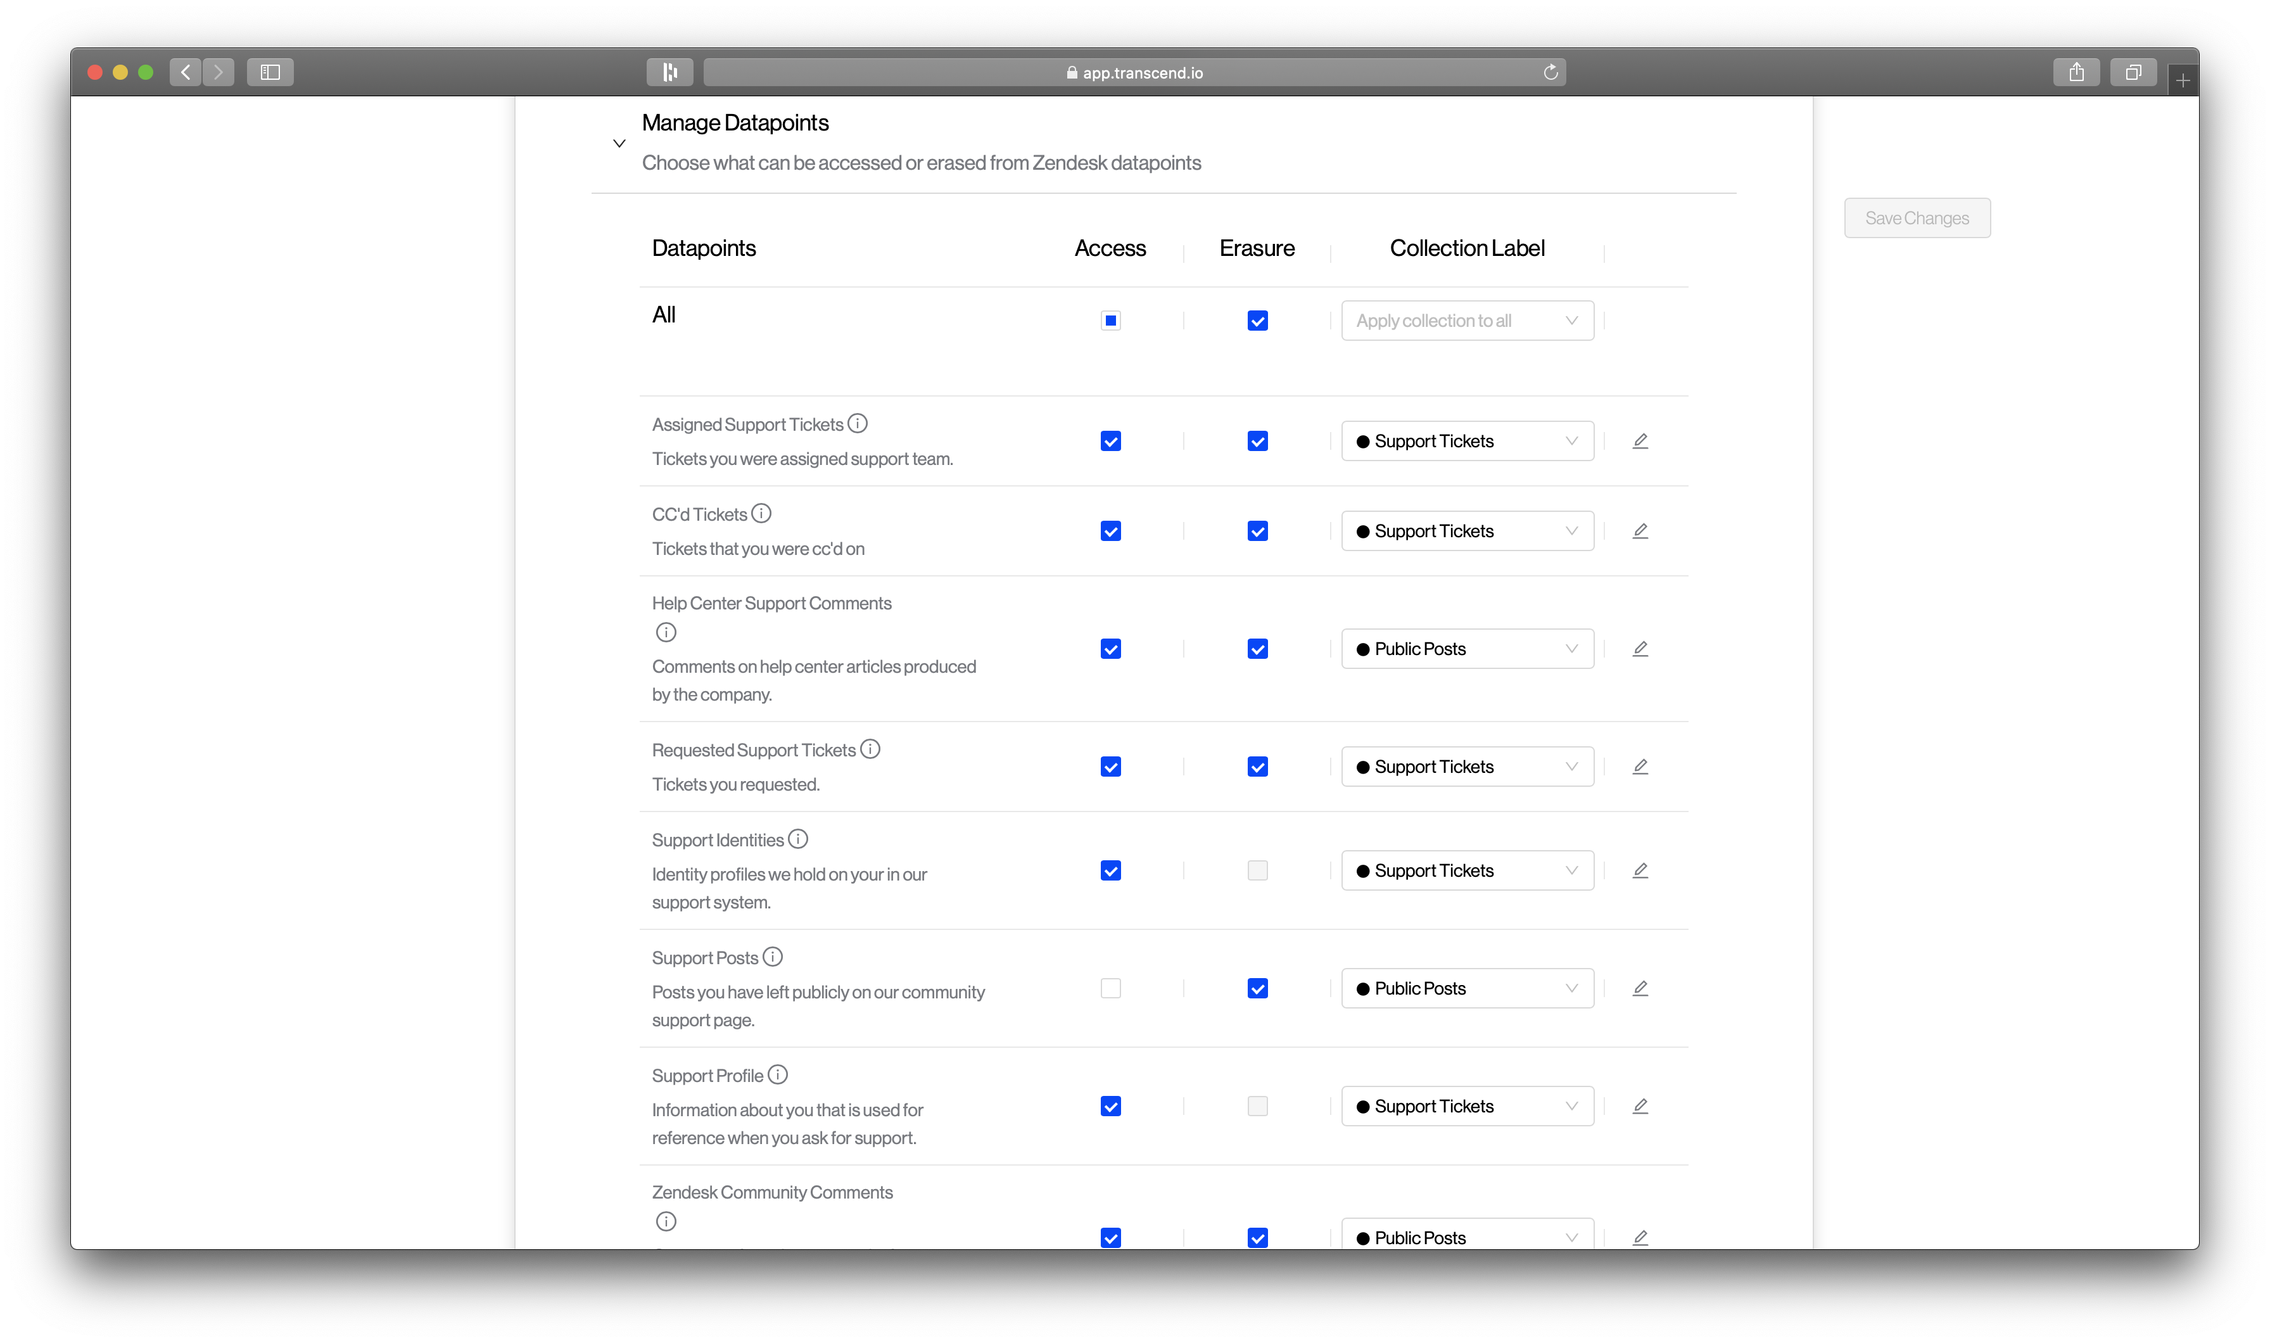
Task: Toggle the All row Access checkbox
Action: 1110,321
